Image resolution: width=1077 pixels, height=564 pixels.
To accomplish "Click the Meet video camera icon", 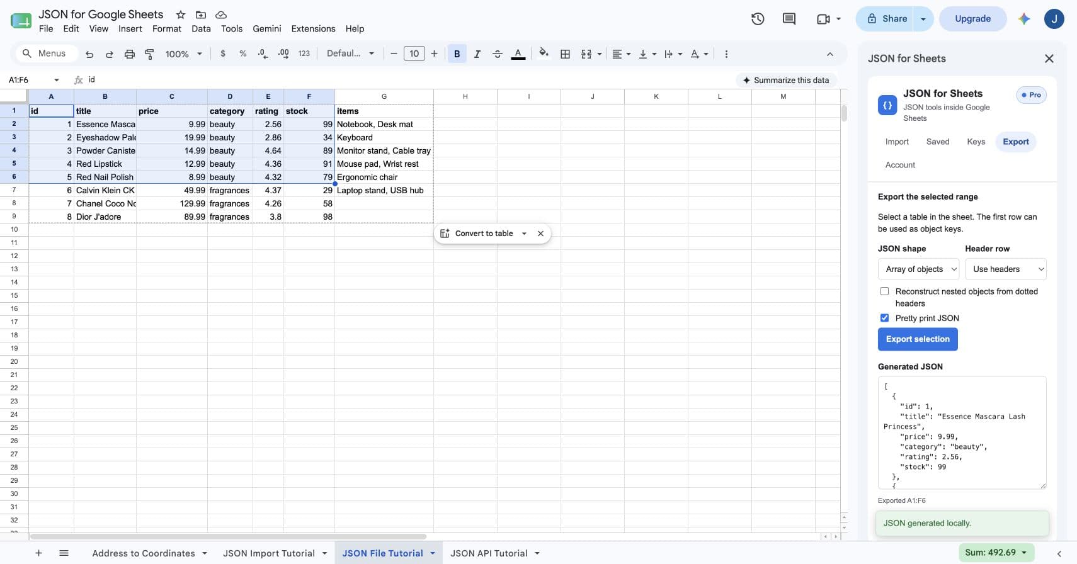I will tap(823, 19).
